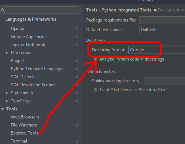Click project-level icon beside Jupyter Notebook
Viewport: 185px width, 144px height.
pyautogui.click(x=77, y=45)
